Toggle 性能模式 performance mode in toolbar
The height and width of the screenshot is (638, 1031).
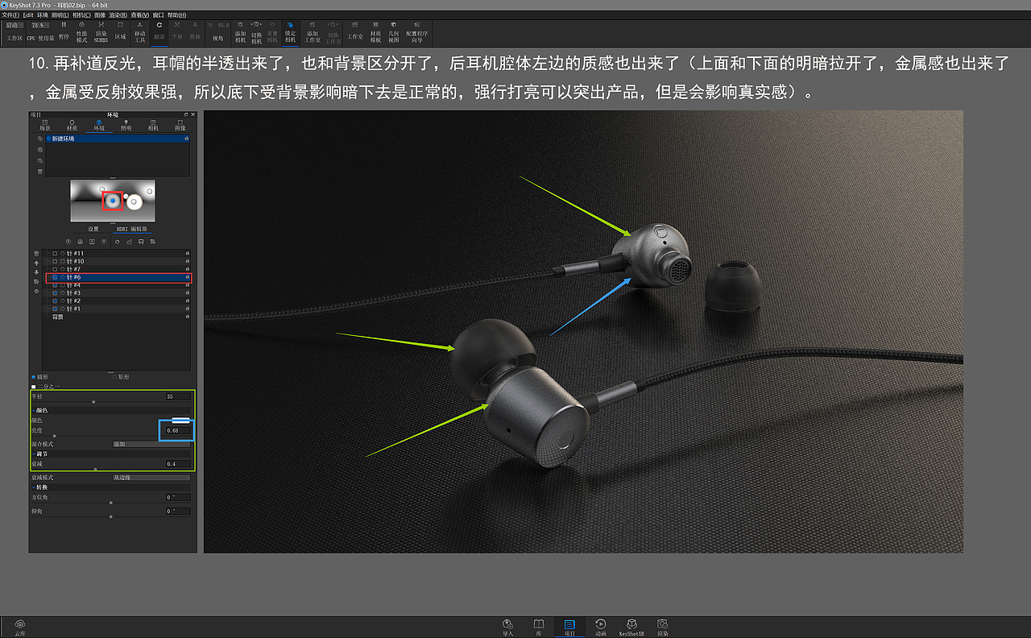[x=81, y=32]
